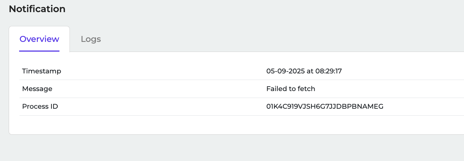464x161 pixels.
Task: Click empty panel space below Process ID row
Action: point(209,125)
